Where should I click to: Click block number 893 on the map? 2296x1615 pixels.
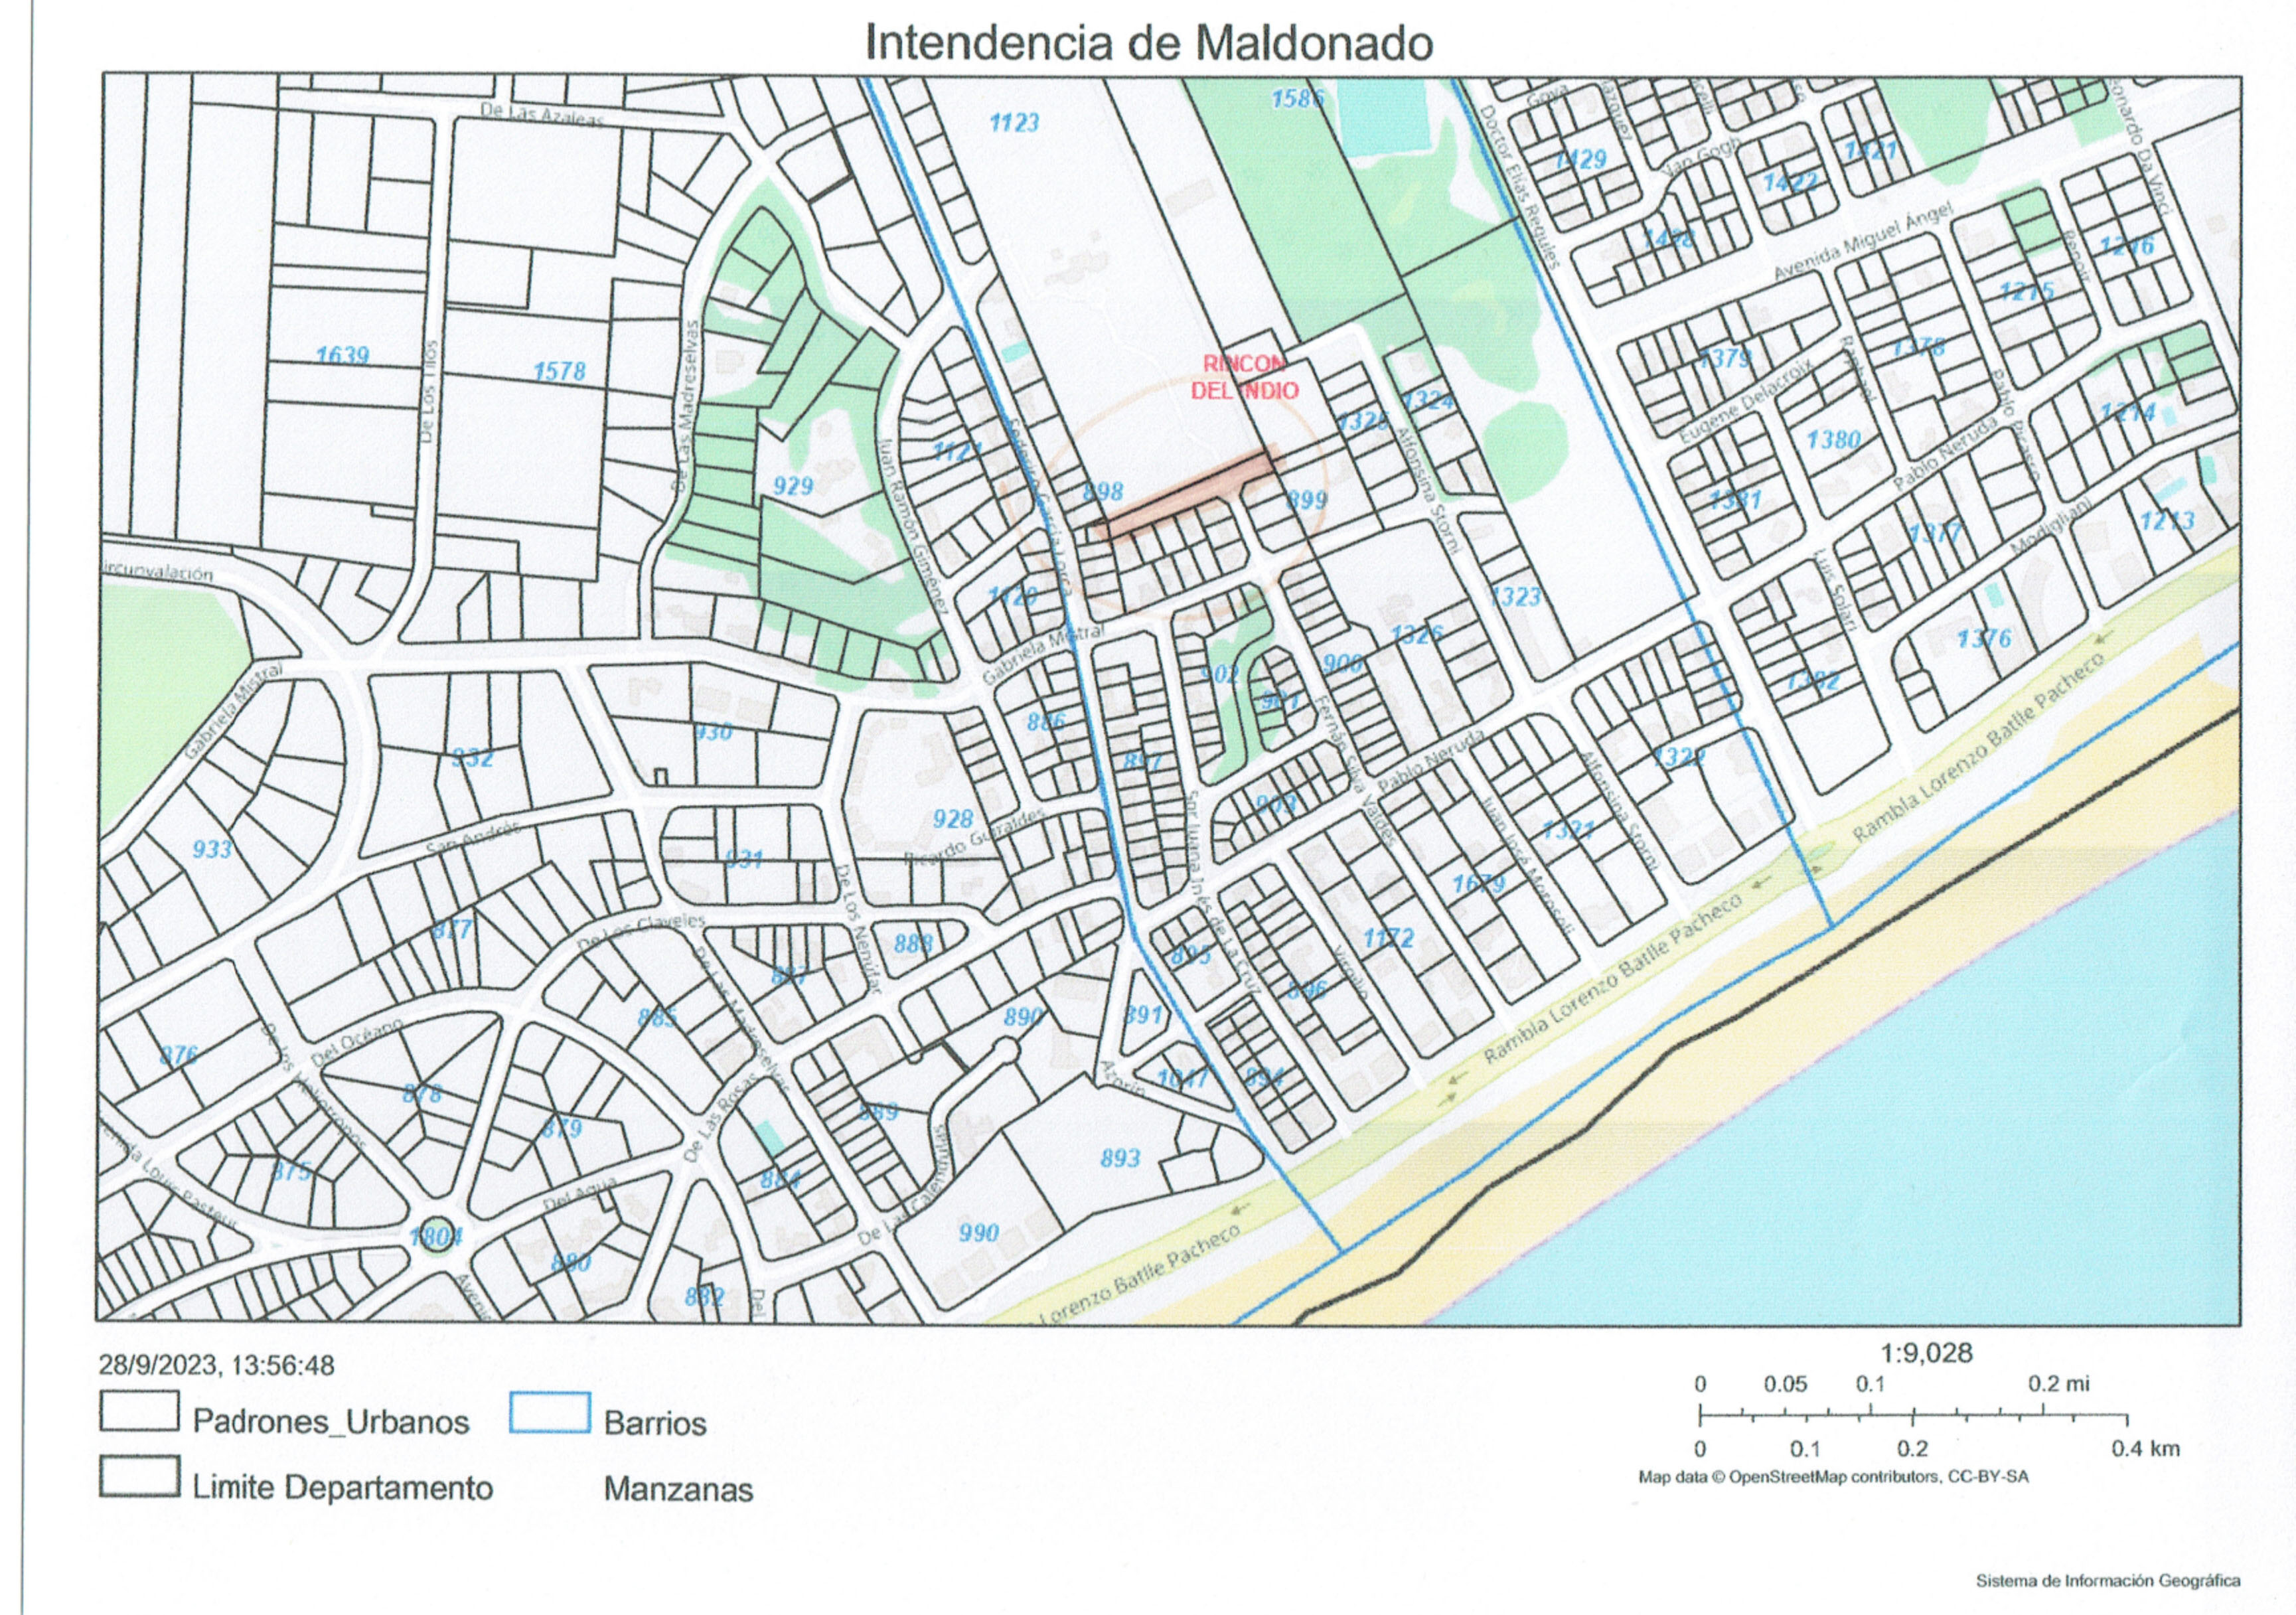click(1120, 1158)
